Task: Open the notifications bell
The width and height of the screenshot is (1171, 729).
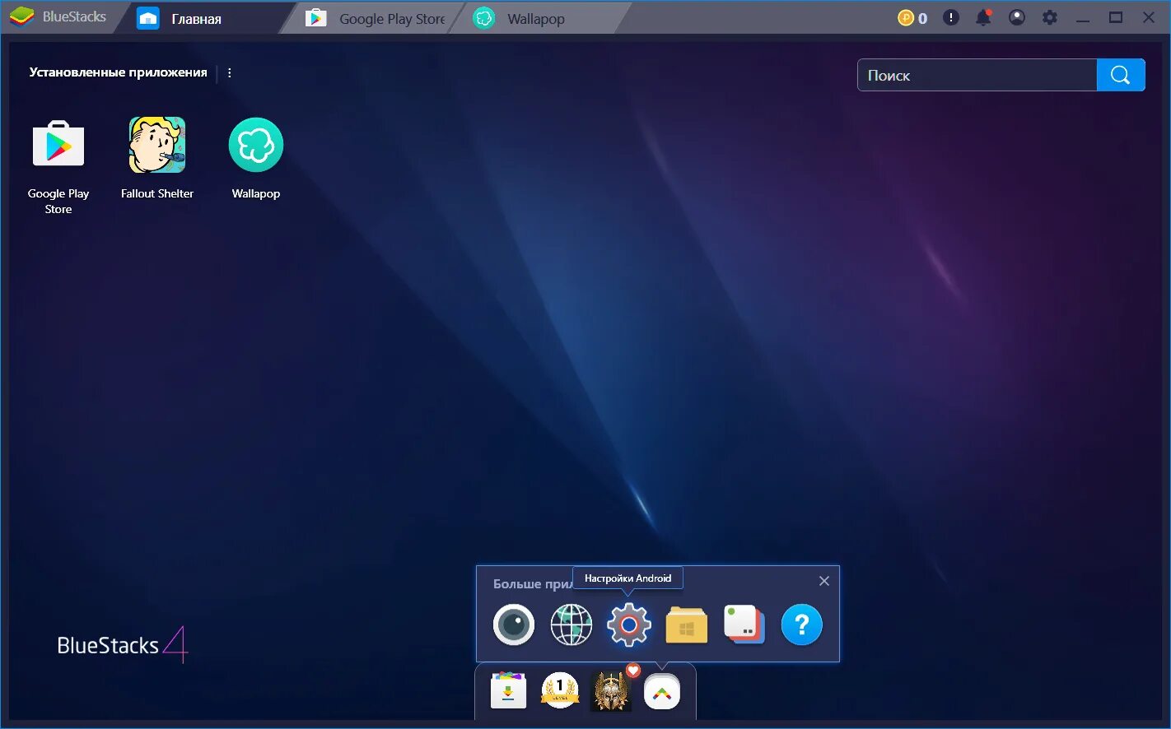Action: pyautogui.click(x=983, y=17)
